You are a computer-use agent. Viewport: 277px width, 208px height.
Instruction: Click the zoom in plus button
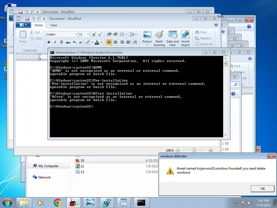[210, 151]
